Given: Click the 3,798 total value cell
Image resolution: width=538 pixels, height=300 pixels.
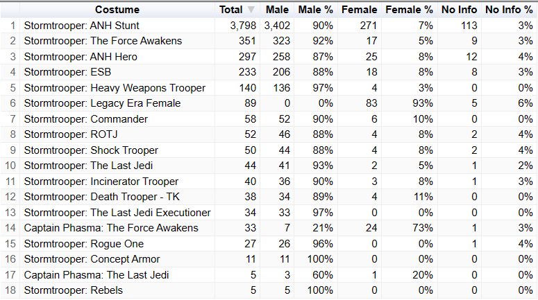Looking at the screenshot, I should 237,26.
